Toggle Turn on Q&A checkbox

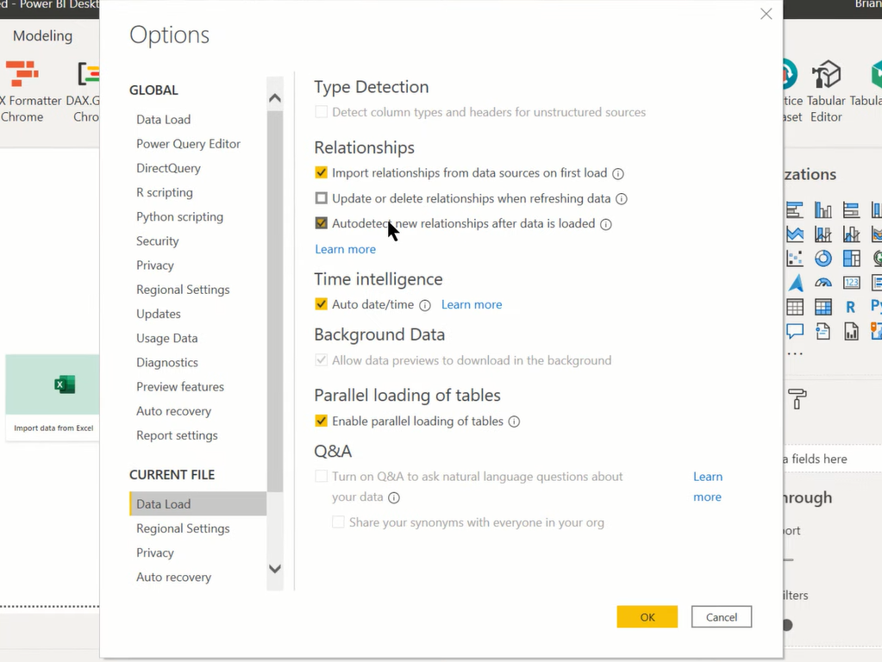coord(322,477)
